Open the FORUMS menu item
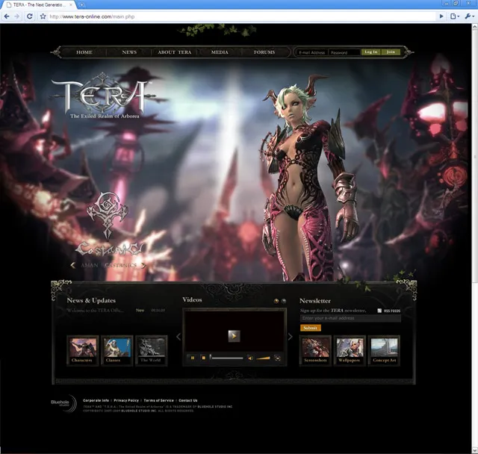Viewport: 478px width, 454px height. click(264, 52)
